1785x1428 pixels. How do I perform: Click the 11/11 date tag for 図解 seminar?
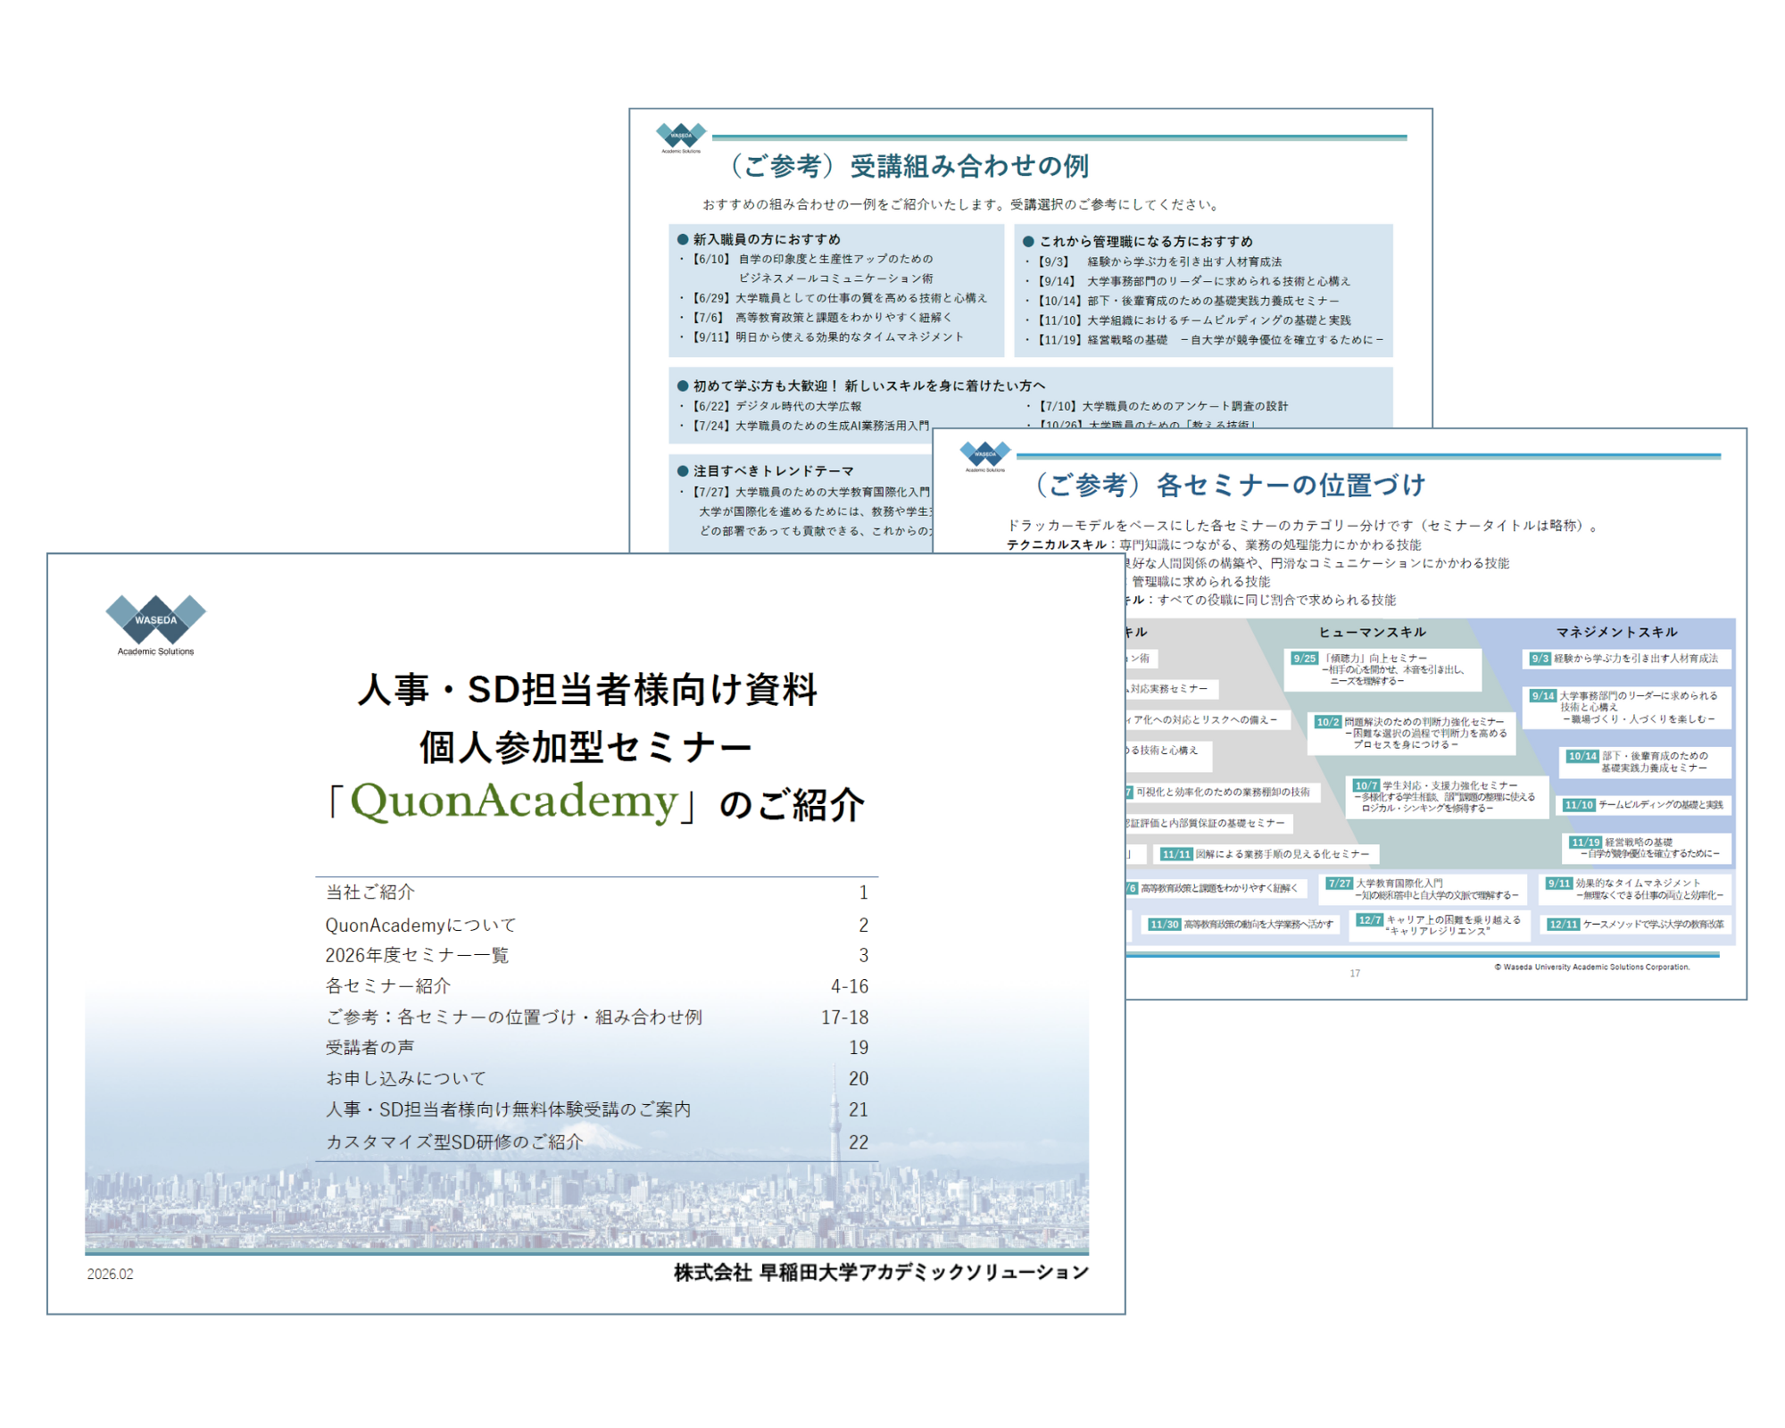(1175, 854)
